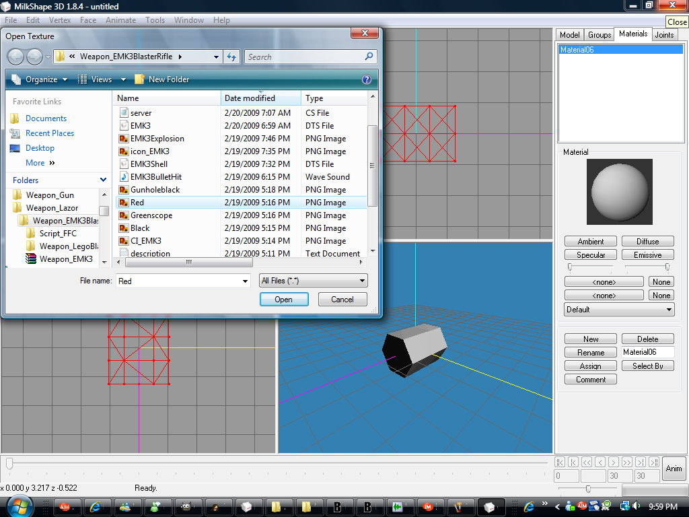
Task: Create a New Folder from dialog toolbar
Action: 161,79
